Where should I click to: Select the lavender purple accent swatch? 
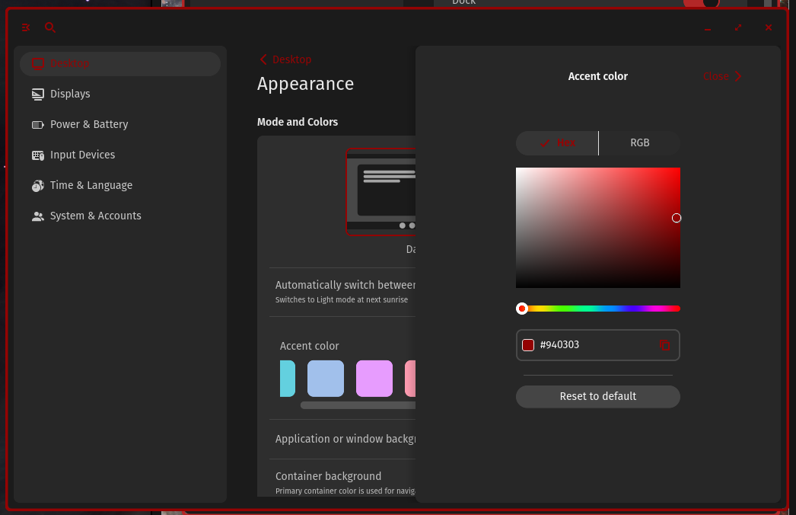[x=374, y=379]
